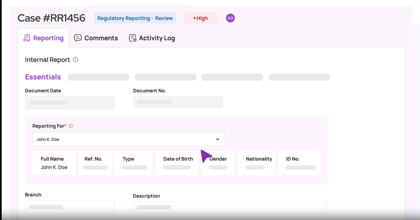Click inside the Document Date field
Image resolution: width=420 pixels, height=220 pixels.
tap(70, 103)
